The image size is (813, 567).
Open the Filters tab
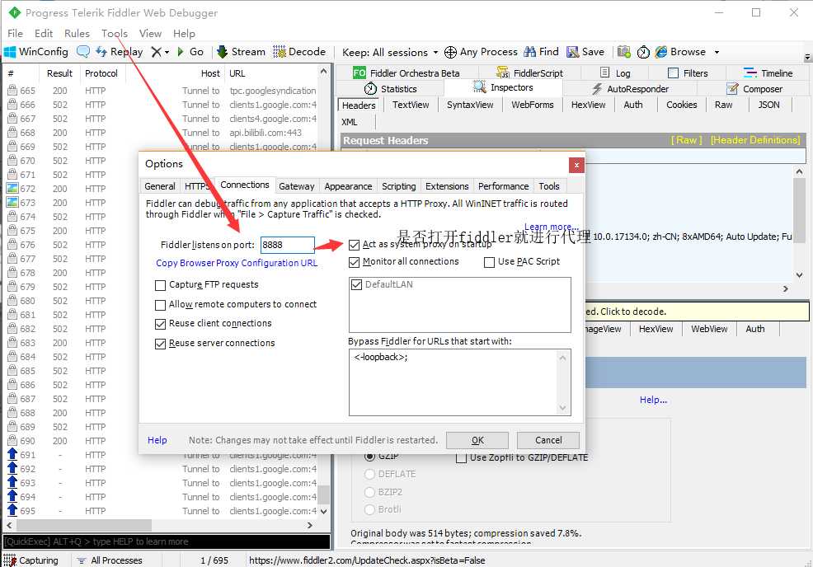point(688,73)
